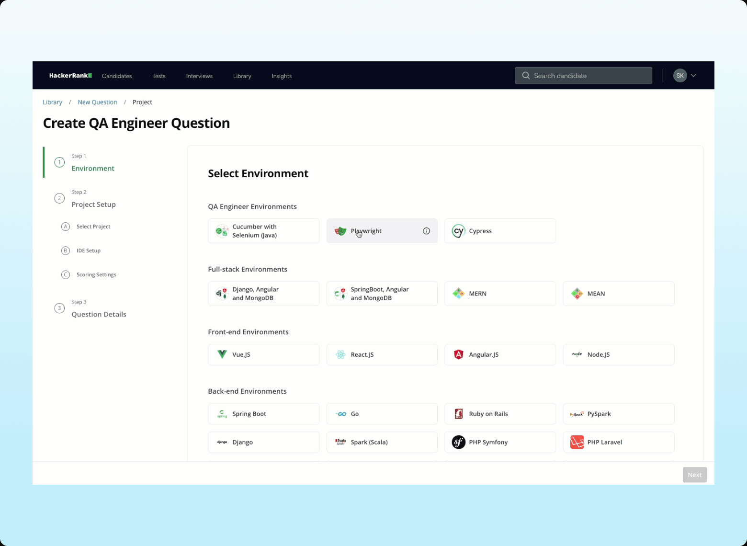Click the Vue.JS logo icon

click(x=222, y=354)
